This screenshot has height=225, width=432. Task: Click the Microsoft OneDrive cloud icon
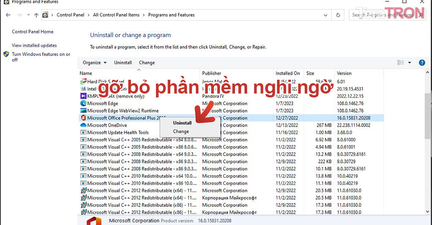point(83,125)
